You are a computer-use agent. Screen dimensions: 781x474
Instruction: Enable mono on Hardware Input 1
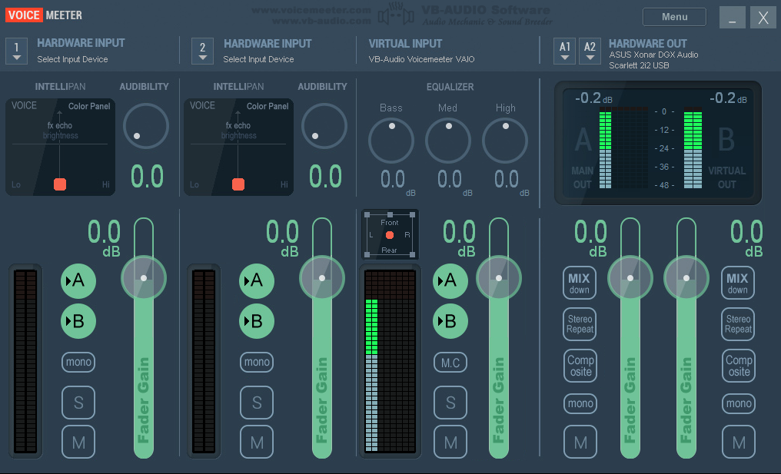pyautogui.click(x=78, y=362)
